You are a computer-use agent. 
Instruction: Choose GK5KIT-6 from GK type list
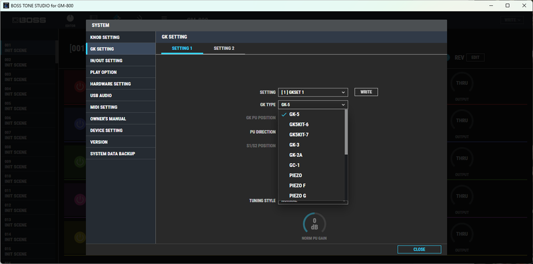click(312, 124)
